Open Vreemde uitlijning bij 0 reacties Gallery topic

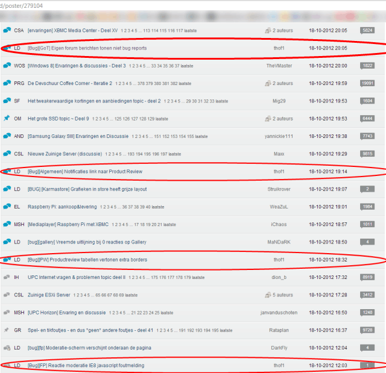87,242
